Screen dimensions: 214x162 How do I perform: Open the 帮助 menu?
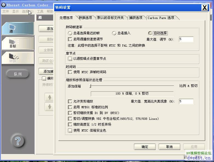point(50,12)
